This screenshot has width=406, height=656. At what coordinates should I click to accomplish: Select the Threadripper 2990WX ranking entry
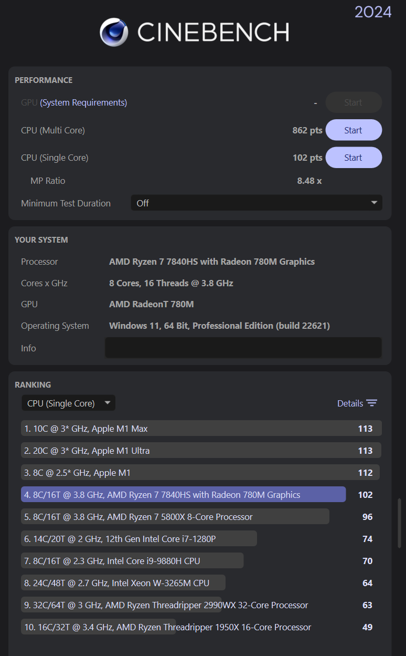(x=165, y=605)
